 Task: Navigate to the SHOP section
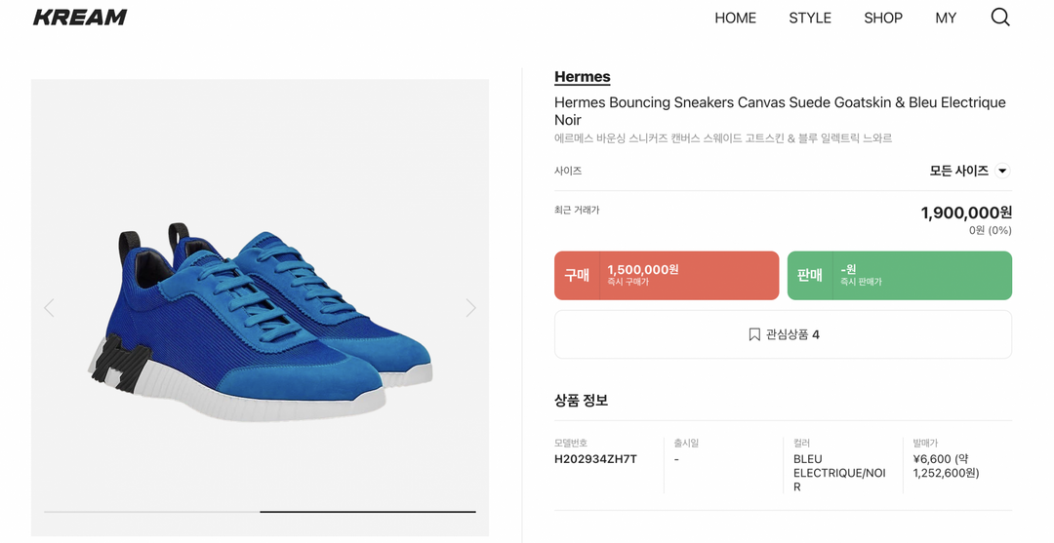883,18
